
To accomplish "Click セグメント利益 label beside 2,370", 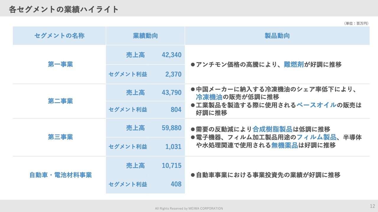I will click(128, 74).
